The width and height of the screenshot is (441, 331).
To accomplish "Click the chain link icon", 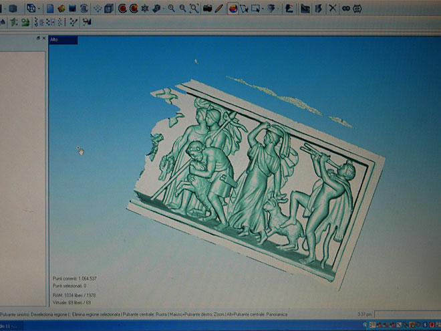I will point(346,9).
